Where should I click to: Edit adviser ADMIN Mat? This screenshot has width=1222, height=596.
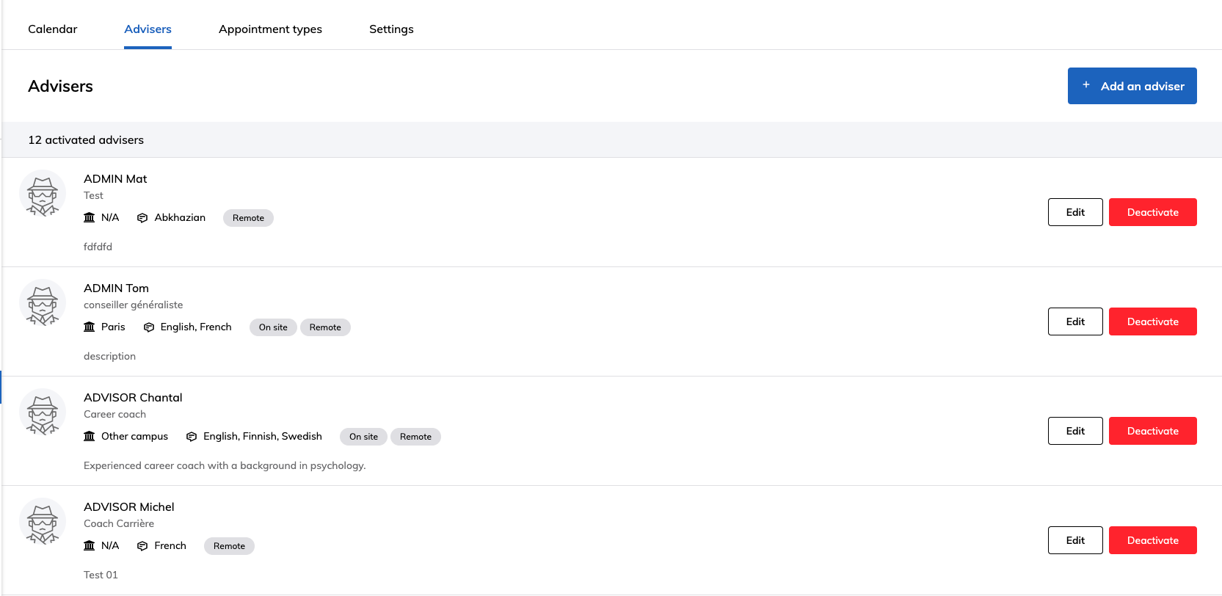pyautogui.click(x=1075, y=212)
